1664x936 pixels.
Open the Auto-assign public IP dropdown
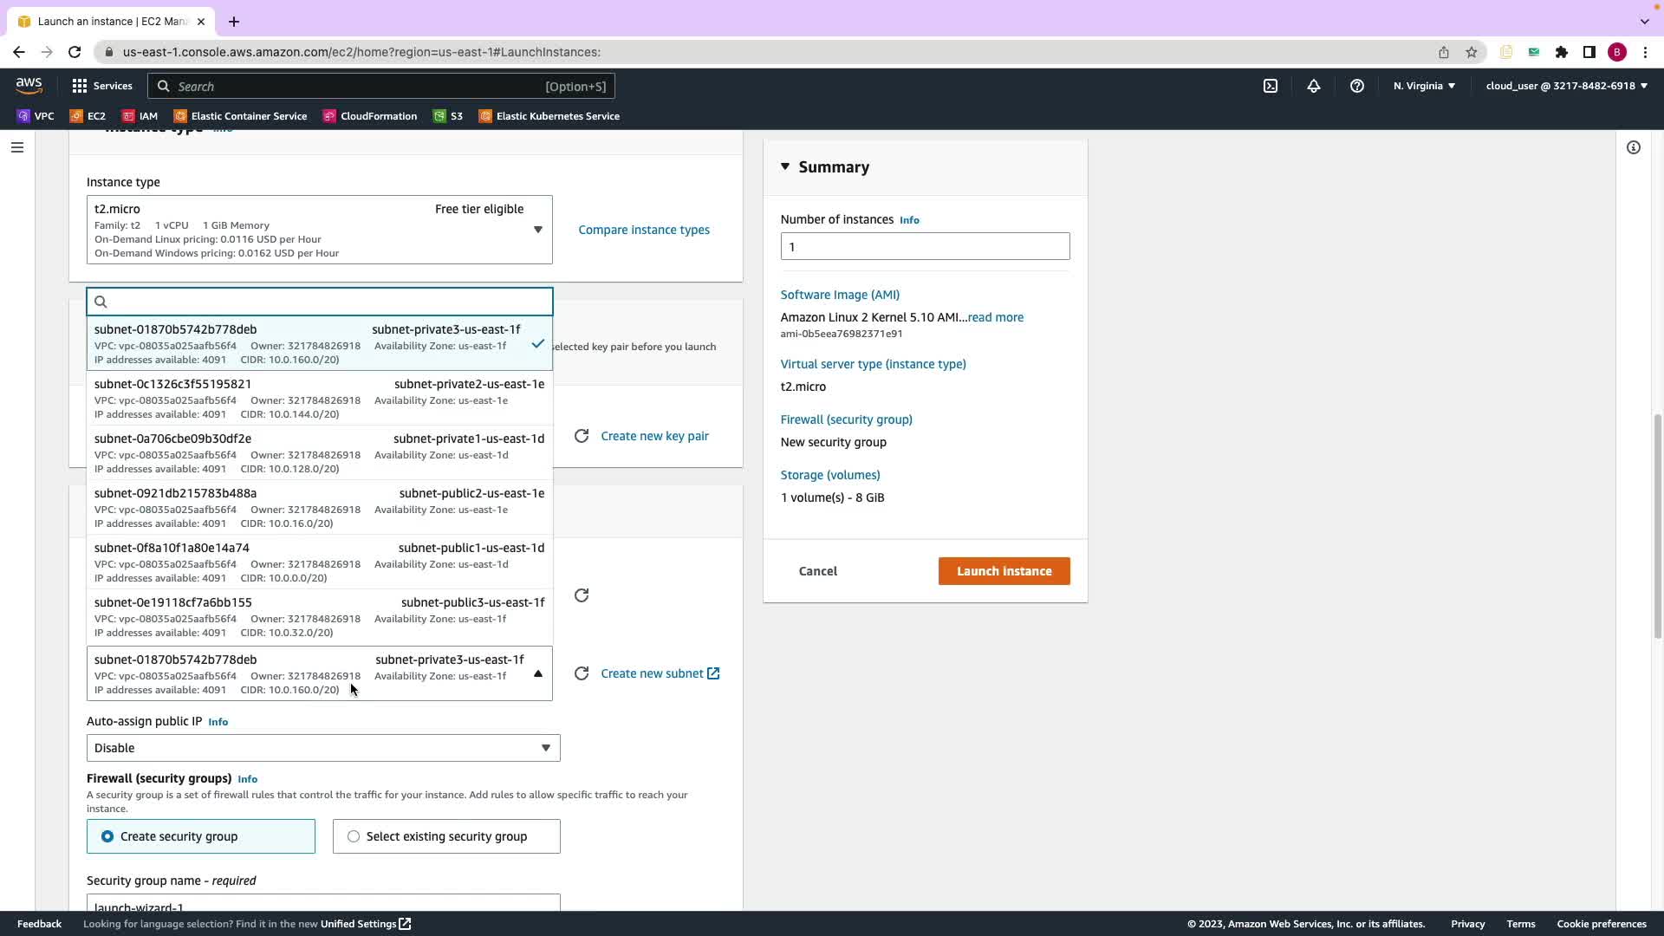322,748
